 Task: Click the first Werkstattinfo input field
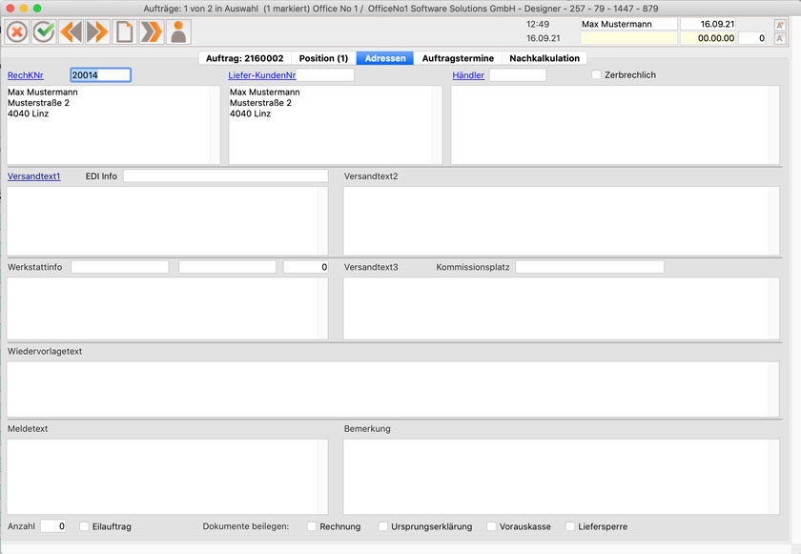[x=119, y=267]
